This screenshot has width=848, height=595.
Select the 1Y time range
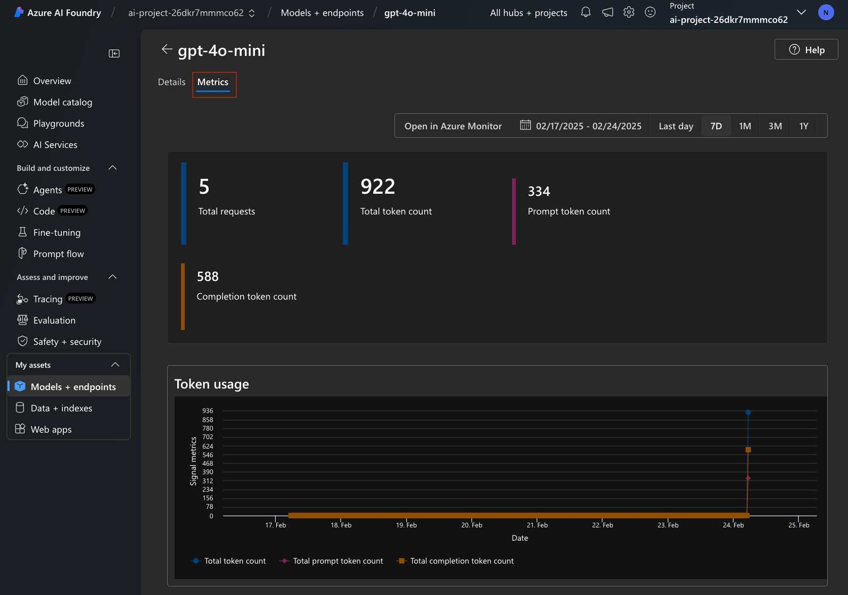(x=804, y=126)
